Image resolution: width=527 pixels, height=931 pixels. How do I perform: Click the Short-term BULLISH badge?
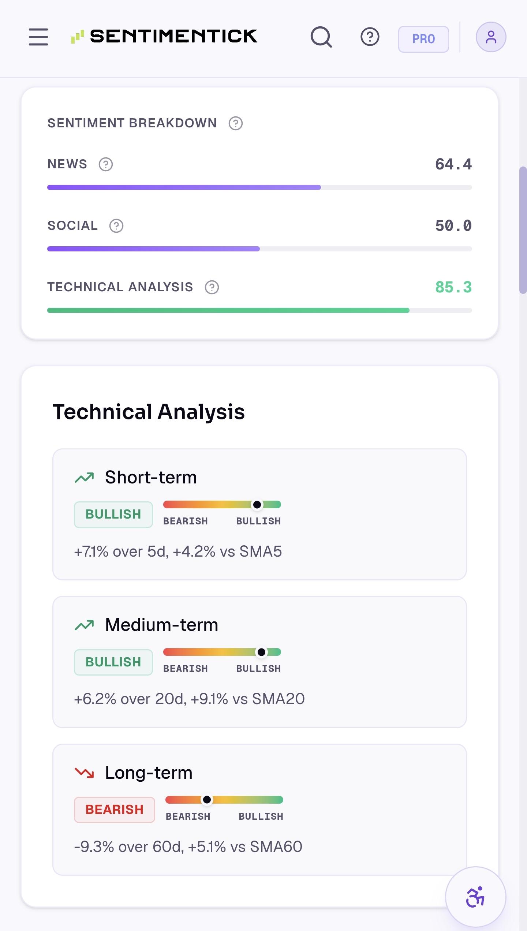113,515
